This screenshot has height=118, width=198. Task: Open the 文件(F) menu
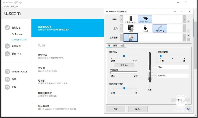point(5,6)
